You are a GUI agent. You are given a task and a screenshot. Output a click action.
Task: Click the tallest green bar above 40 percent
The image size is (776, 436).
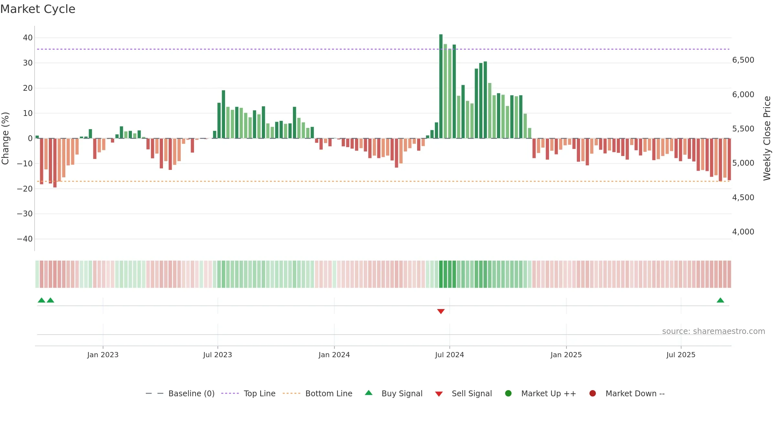(441, 86)
